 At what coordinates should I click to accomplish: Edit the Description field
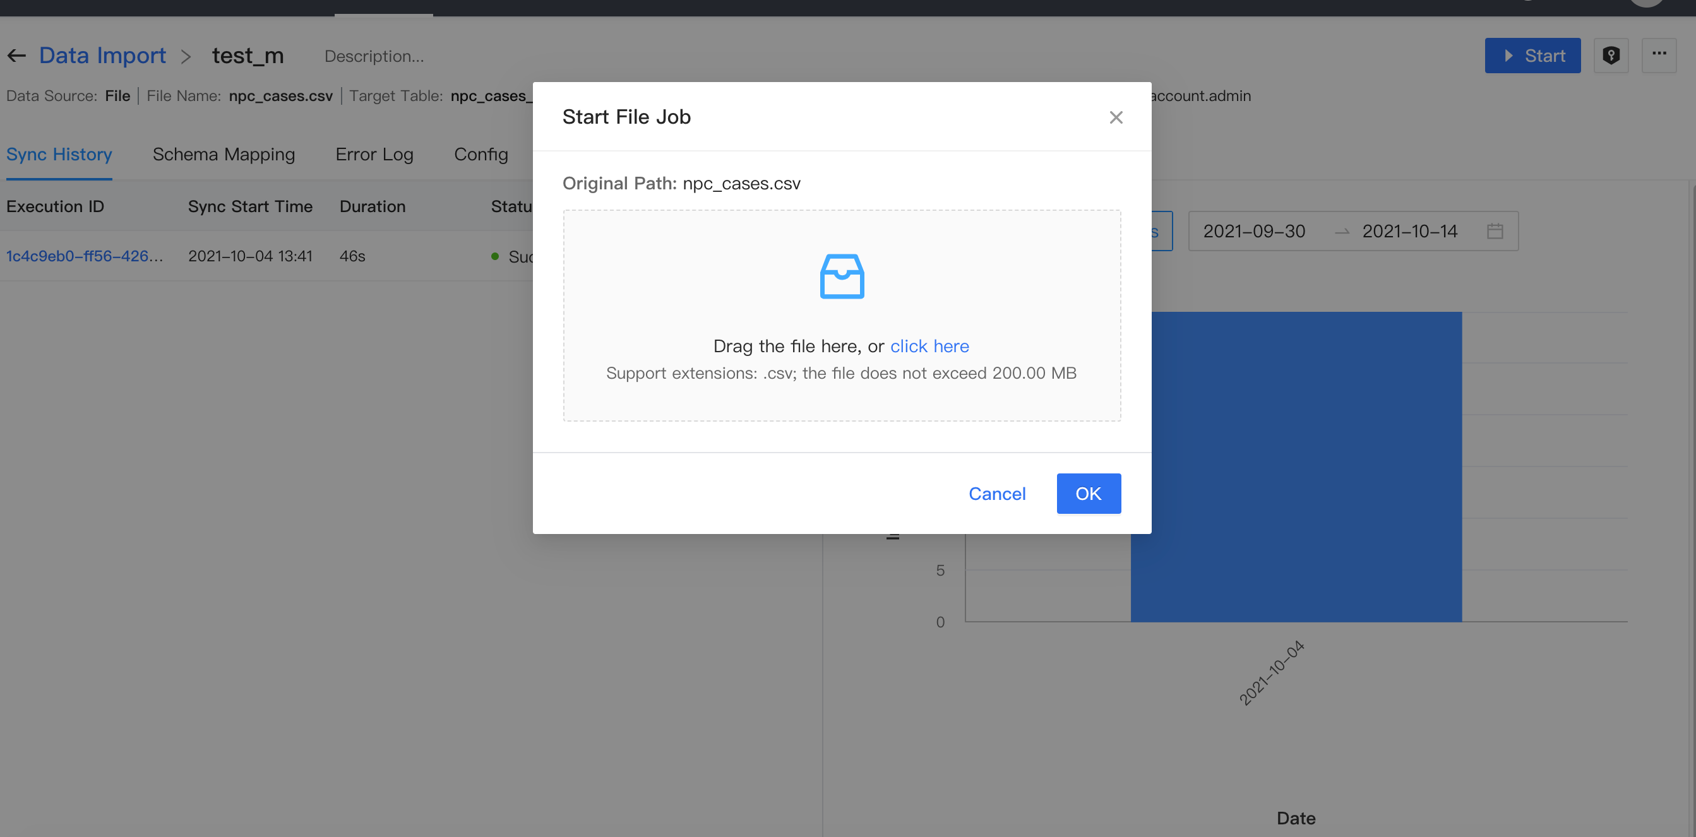click(373, 57)
